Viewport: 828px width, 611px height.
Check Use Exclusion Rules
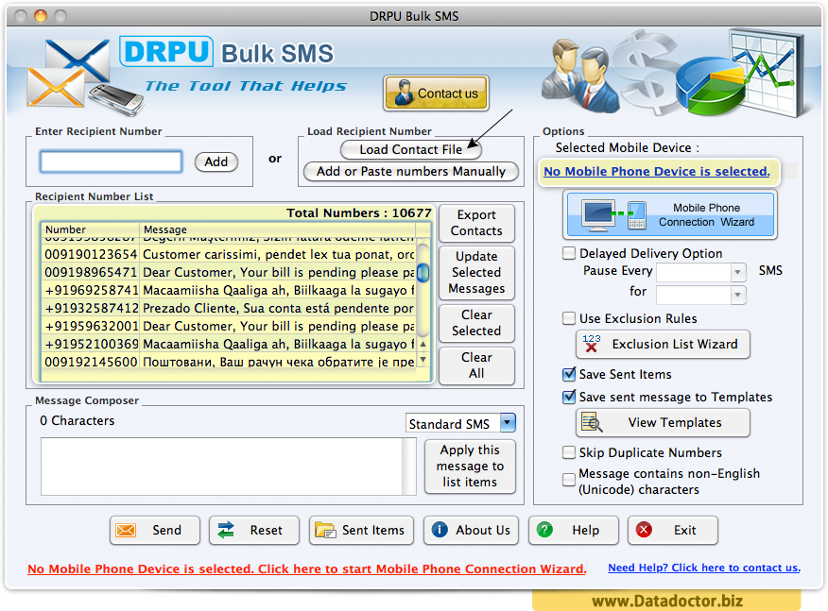(569, 318)
